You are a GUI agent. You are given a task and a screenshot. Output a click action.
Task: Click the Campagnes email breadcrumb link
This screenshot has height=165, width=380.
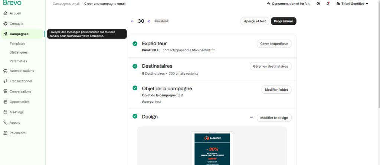[66, 4]
